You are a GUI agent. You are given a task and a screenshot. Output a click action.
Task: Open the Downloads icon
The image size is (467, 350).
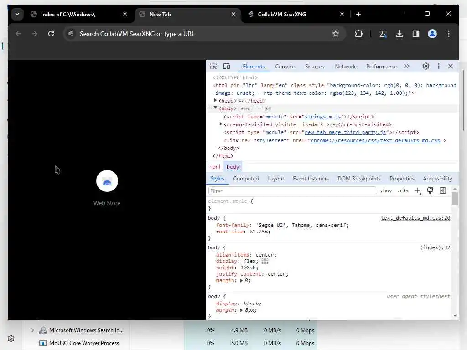point(400,34)
